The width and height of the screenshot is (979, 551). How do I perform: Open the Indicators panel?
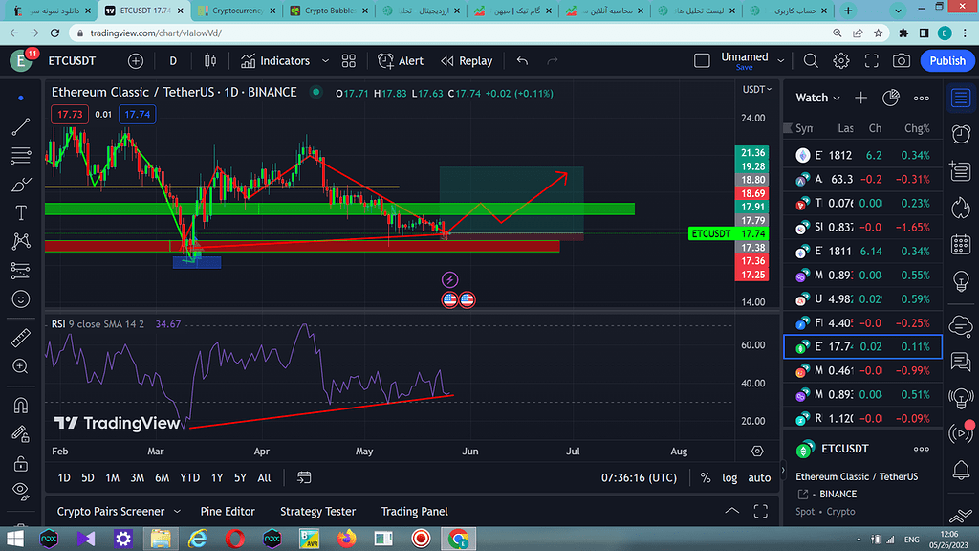(x=274, y=61)
